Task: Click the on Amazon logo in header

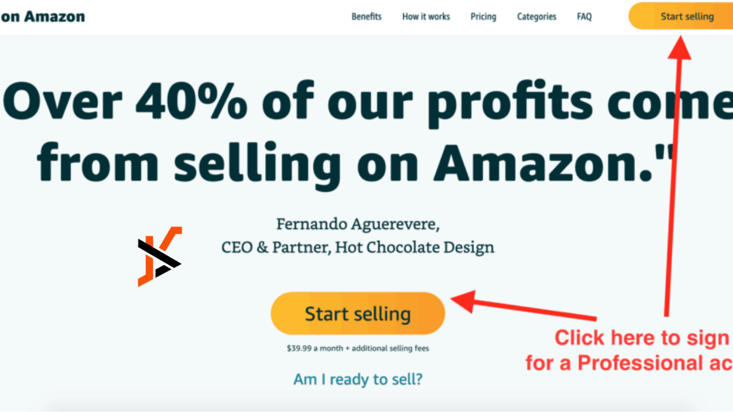Action: (x=42, y=16)
